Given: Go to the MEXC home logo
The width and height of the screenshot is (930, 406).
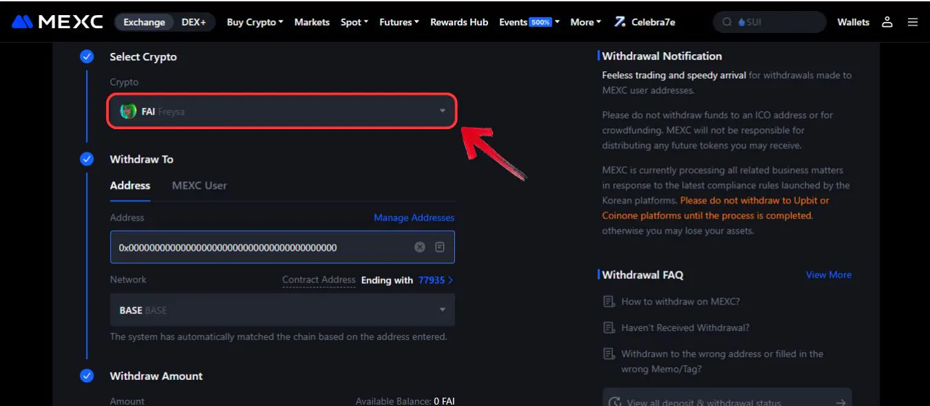Looking at the screenshot, I should 57,22.
